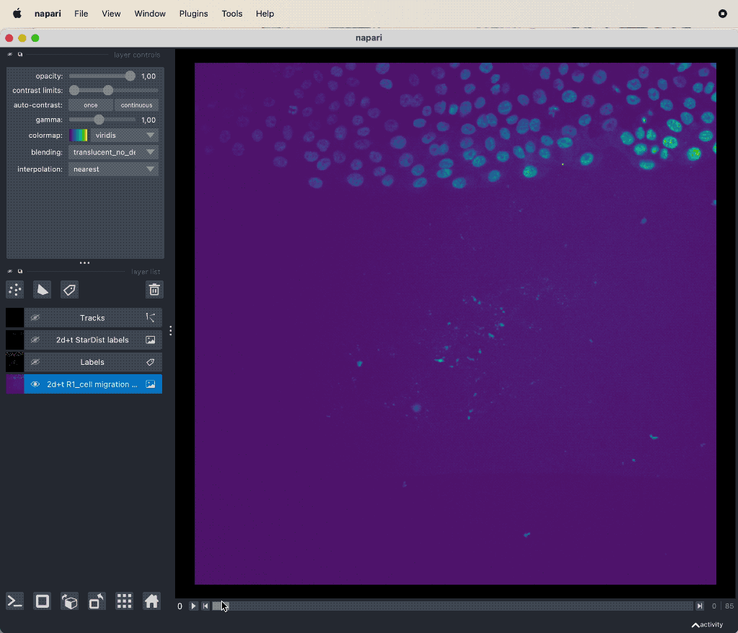Open the Tools menu
Screen dimensions: 738x633
coord(232,14)
